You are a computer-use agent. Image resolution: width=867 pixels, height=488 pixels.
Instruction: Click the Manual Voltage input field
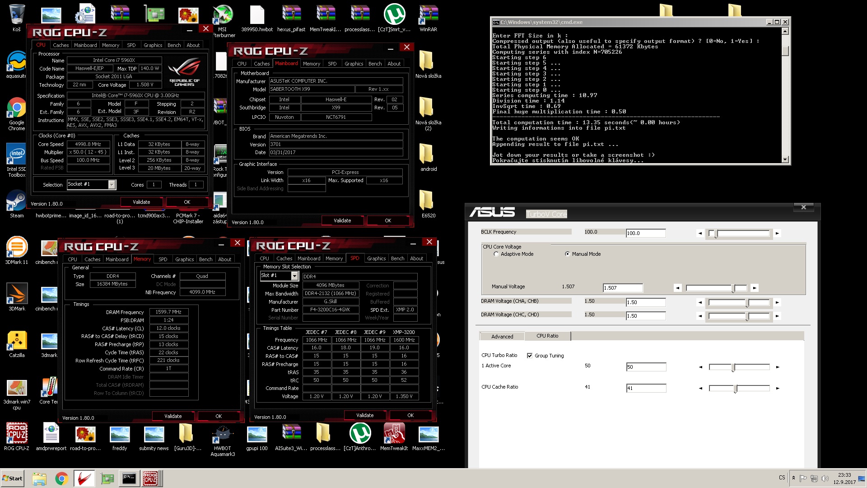623,288
